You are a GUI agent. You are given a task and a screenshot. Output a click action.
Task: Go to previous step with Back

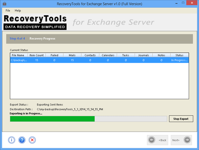[x=158, y=140]
